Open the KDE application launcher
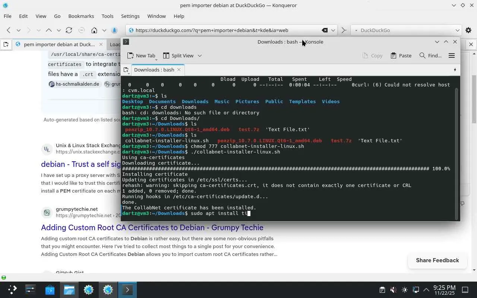 click(12, 289)
